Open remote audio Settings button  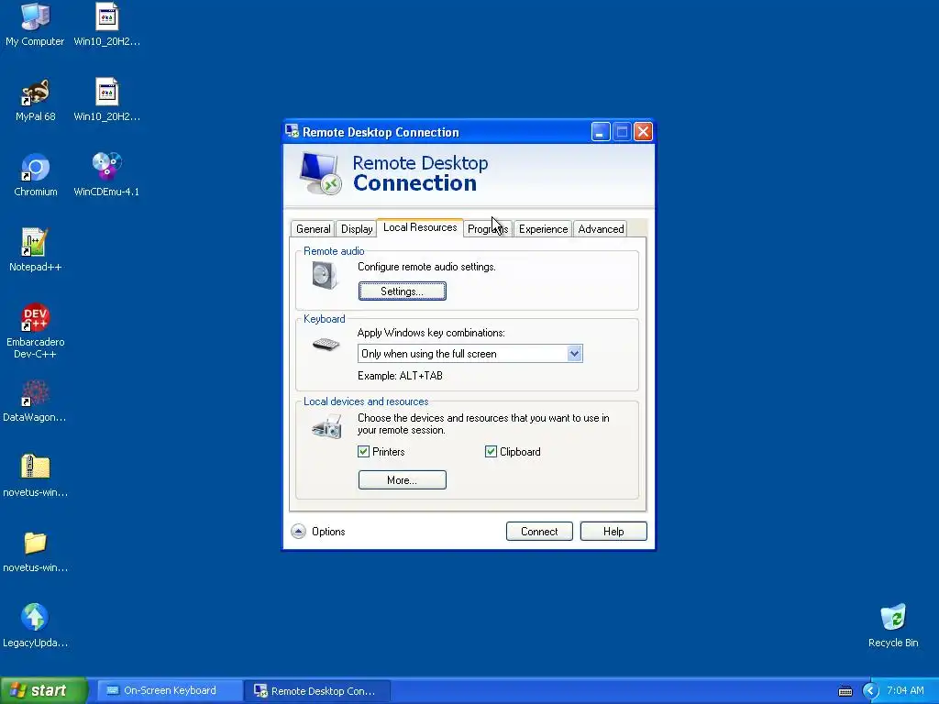[x=402, y=291]
